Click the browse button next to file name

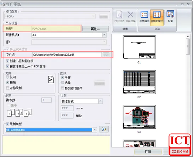tap(106, 55)
